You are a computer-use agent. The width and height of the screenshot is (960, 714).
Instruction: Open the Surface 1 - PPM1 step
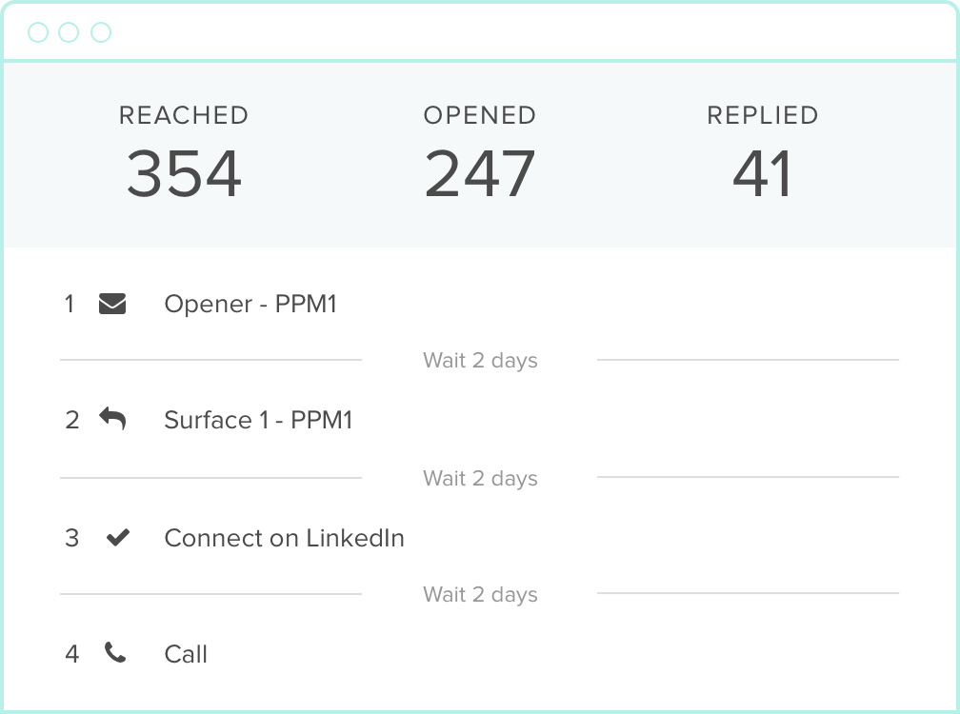pyautogui.click(x=258, y=420)
